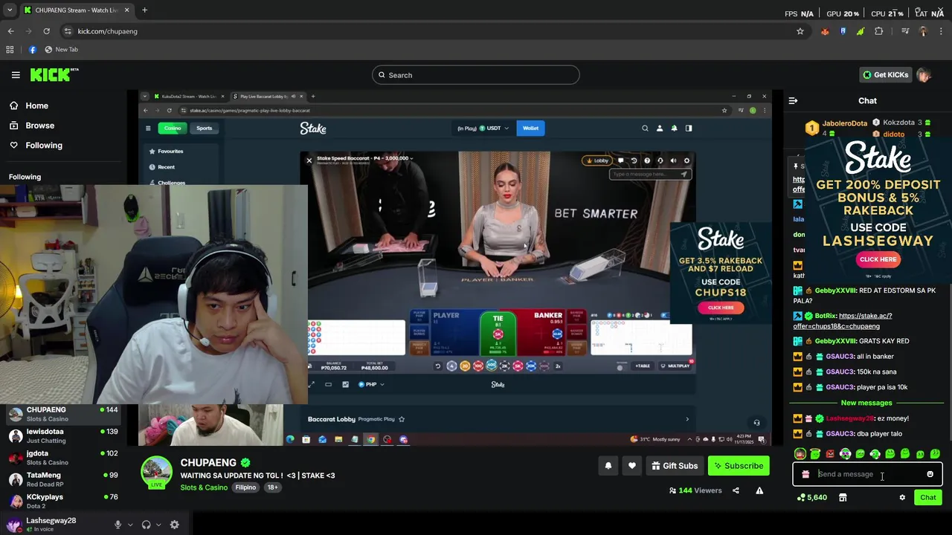This screenshot has width=952, height=535.
Task: Click the red fox extension icon
Action: [x=825, y=31]
